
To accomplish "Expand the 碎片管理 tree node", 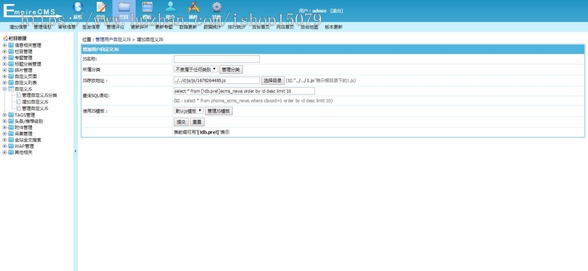I will pos(5,70).
